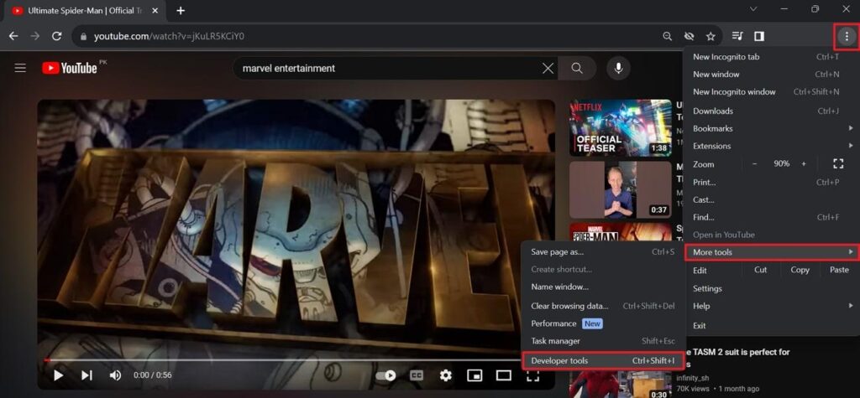Open Developer tools

603,360
